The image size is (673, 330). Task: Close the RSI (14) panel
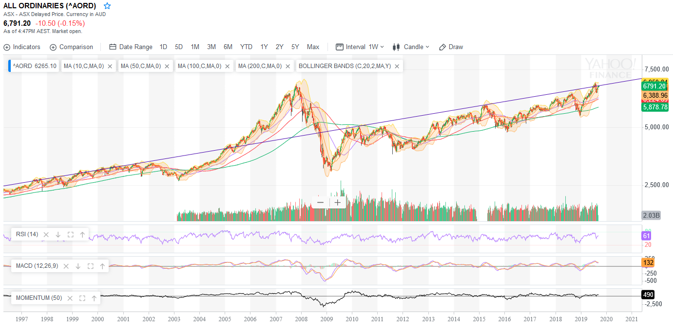pos(46,235)
